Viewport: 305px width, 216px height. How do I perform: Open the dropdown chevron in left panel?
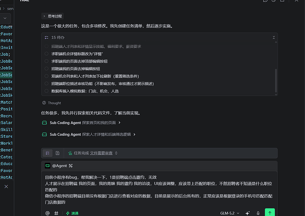[x=5, y=18]
